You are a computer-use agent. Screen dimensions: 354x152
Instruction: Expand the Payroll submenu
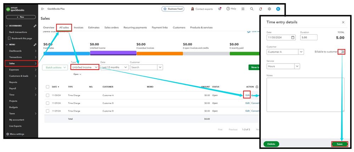[36, 88]
